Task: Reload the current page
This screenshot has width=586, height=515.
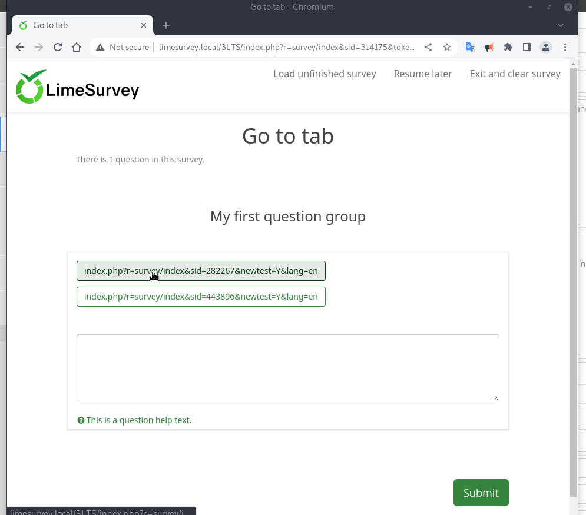Action: click(58, 47)
